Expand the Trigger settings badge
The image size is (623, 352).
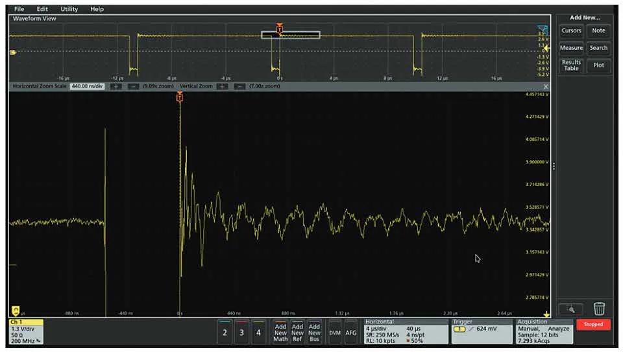pyautogui.click(x=481, y=331)
